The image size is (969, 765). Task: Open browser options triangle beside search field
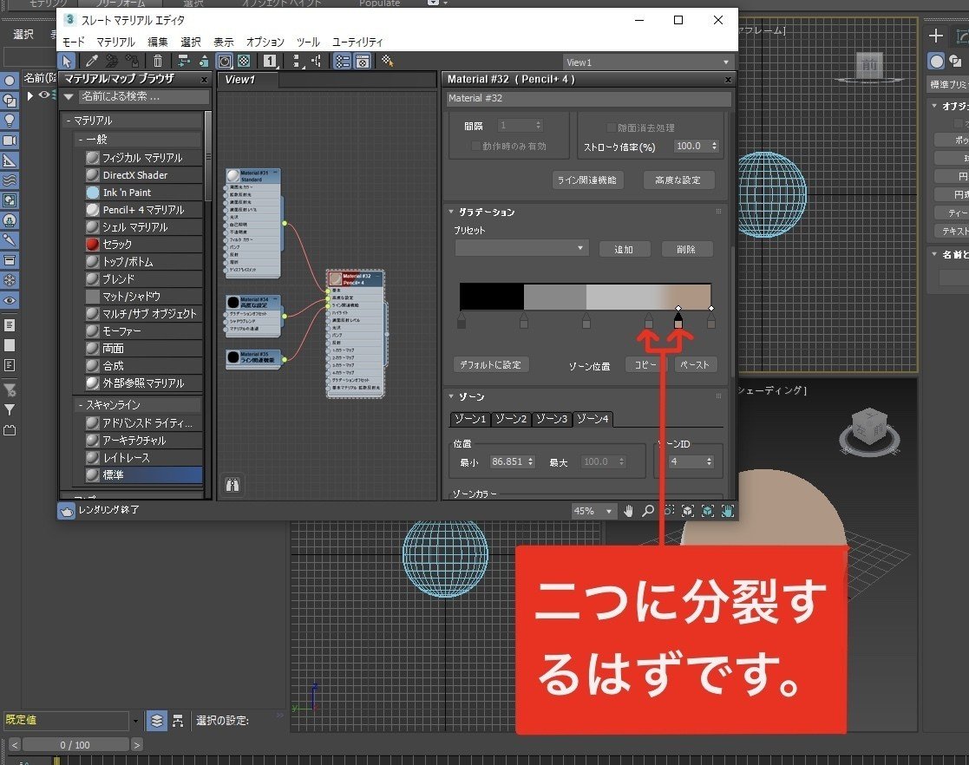point(69,96)
